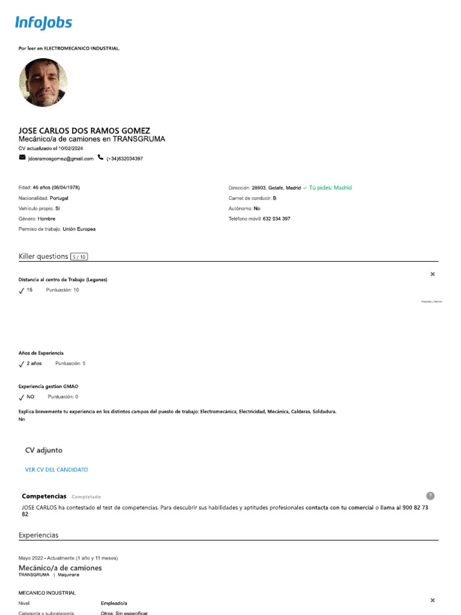461x615 pixels.
Task: Click the envelope email icon
Action: (22, 157)
